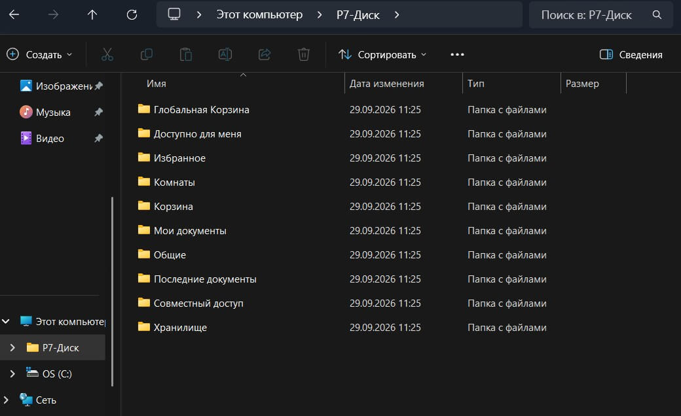Click the Комнаты folder icon
This screenshot has width=681, height=416.
[x=144, y=182]
